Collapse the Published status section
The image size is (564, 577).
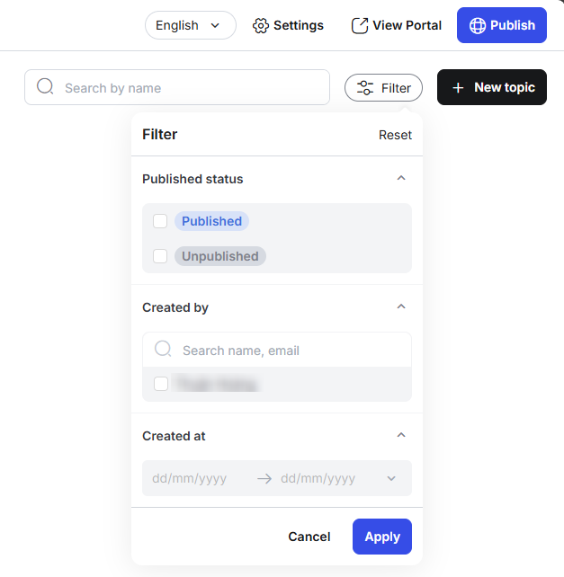click(401, 179)
